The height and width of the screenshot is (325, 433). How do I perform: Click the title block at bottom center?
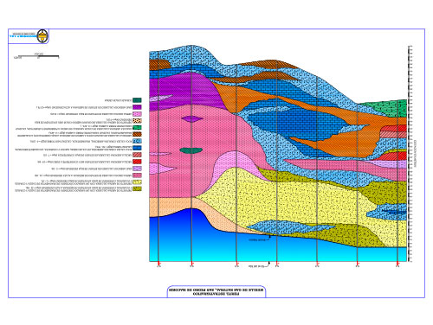coord(216,291)
